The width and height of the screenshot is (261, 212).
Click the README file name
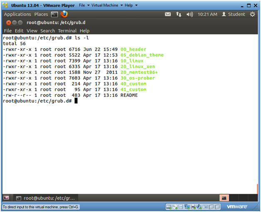pos(129,95)
